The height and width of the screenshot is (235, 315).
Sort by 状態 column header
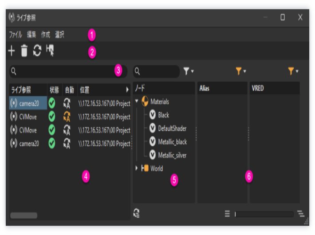point(55,90)
